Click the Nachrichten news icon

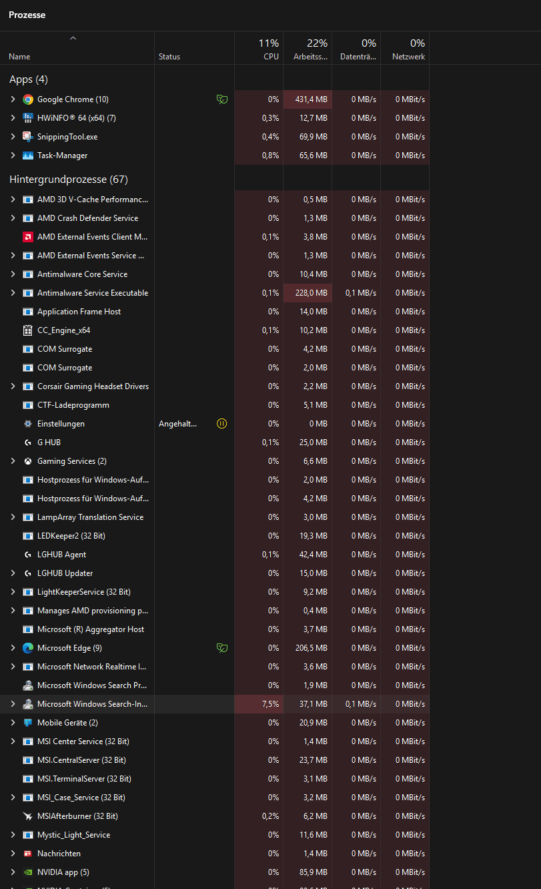coord(28,854)
